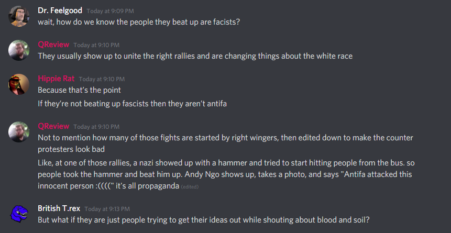Viewport: 451px width, 233px height.
Task: Click second QReview username above propaganda message
Action: (x=53, y=126)
